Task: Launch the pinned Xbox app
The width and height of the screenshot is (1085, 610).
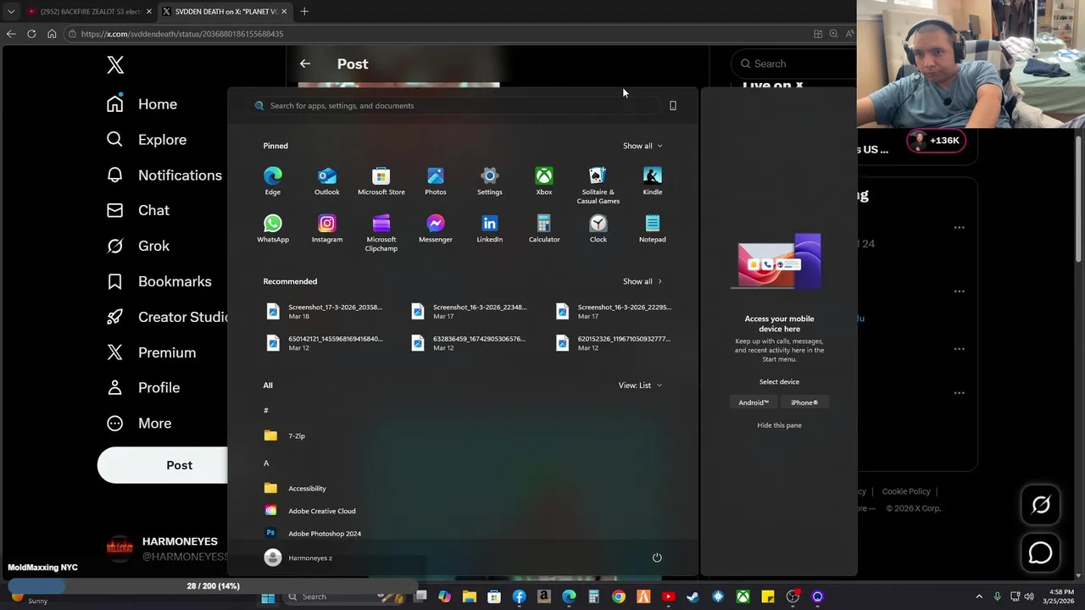Action: [543, 181]
